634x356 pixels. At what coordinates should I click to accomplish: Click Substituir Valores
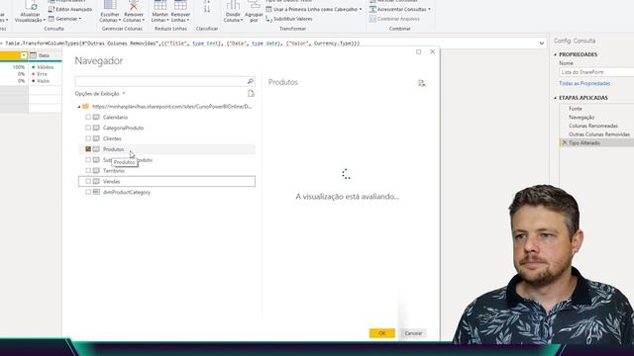289,19
